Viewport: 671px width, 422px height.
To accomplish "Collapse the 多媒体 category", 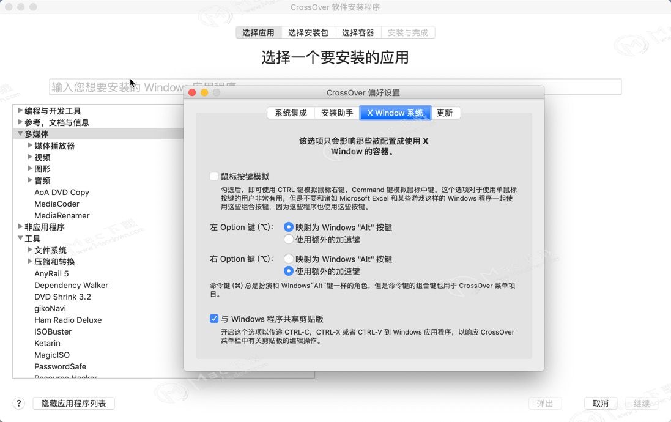I will (20, 133).
